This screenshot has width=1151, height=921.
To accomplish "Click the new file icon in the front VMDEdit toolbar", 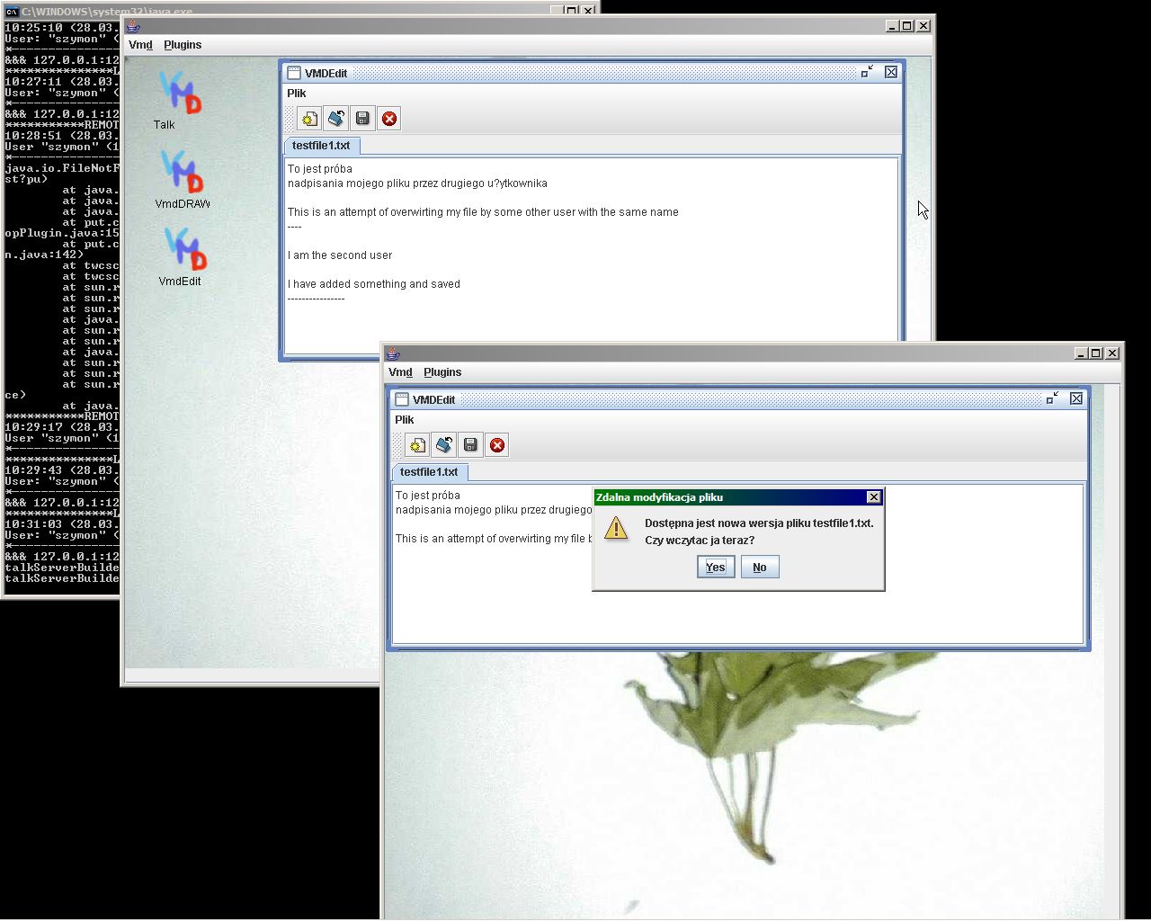I will coord(417,444).
